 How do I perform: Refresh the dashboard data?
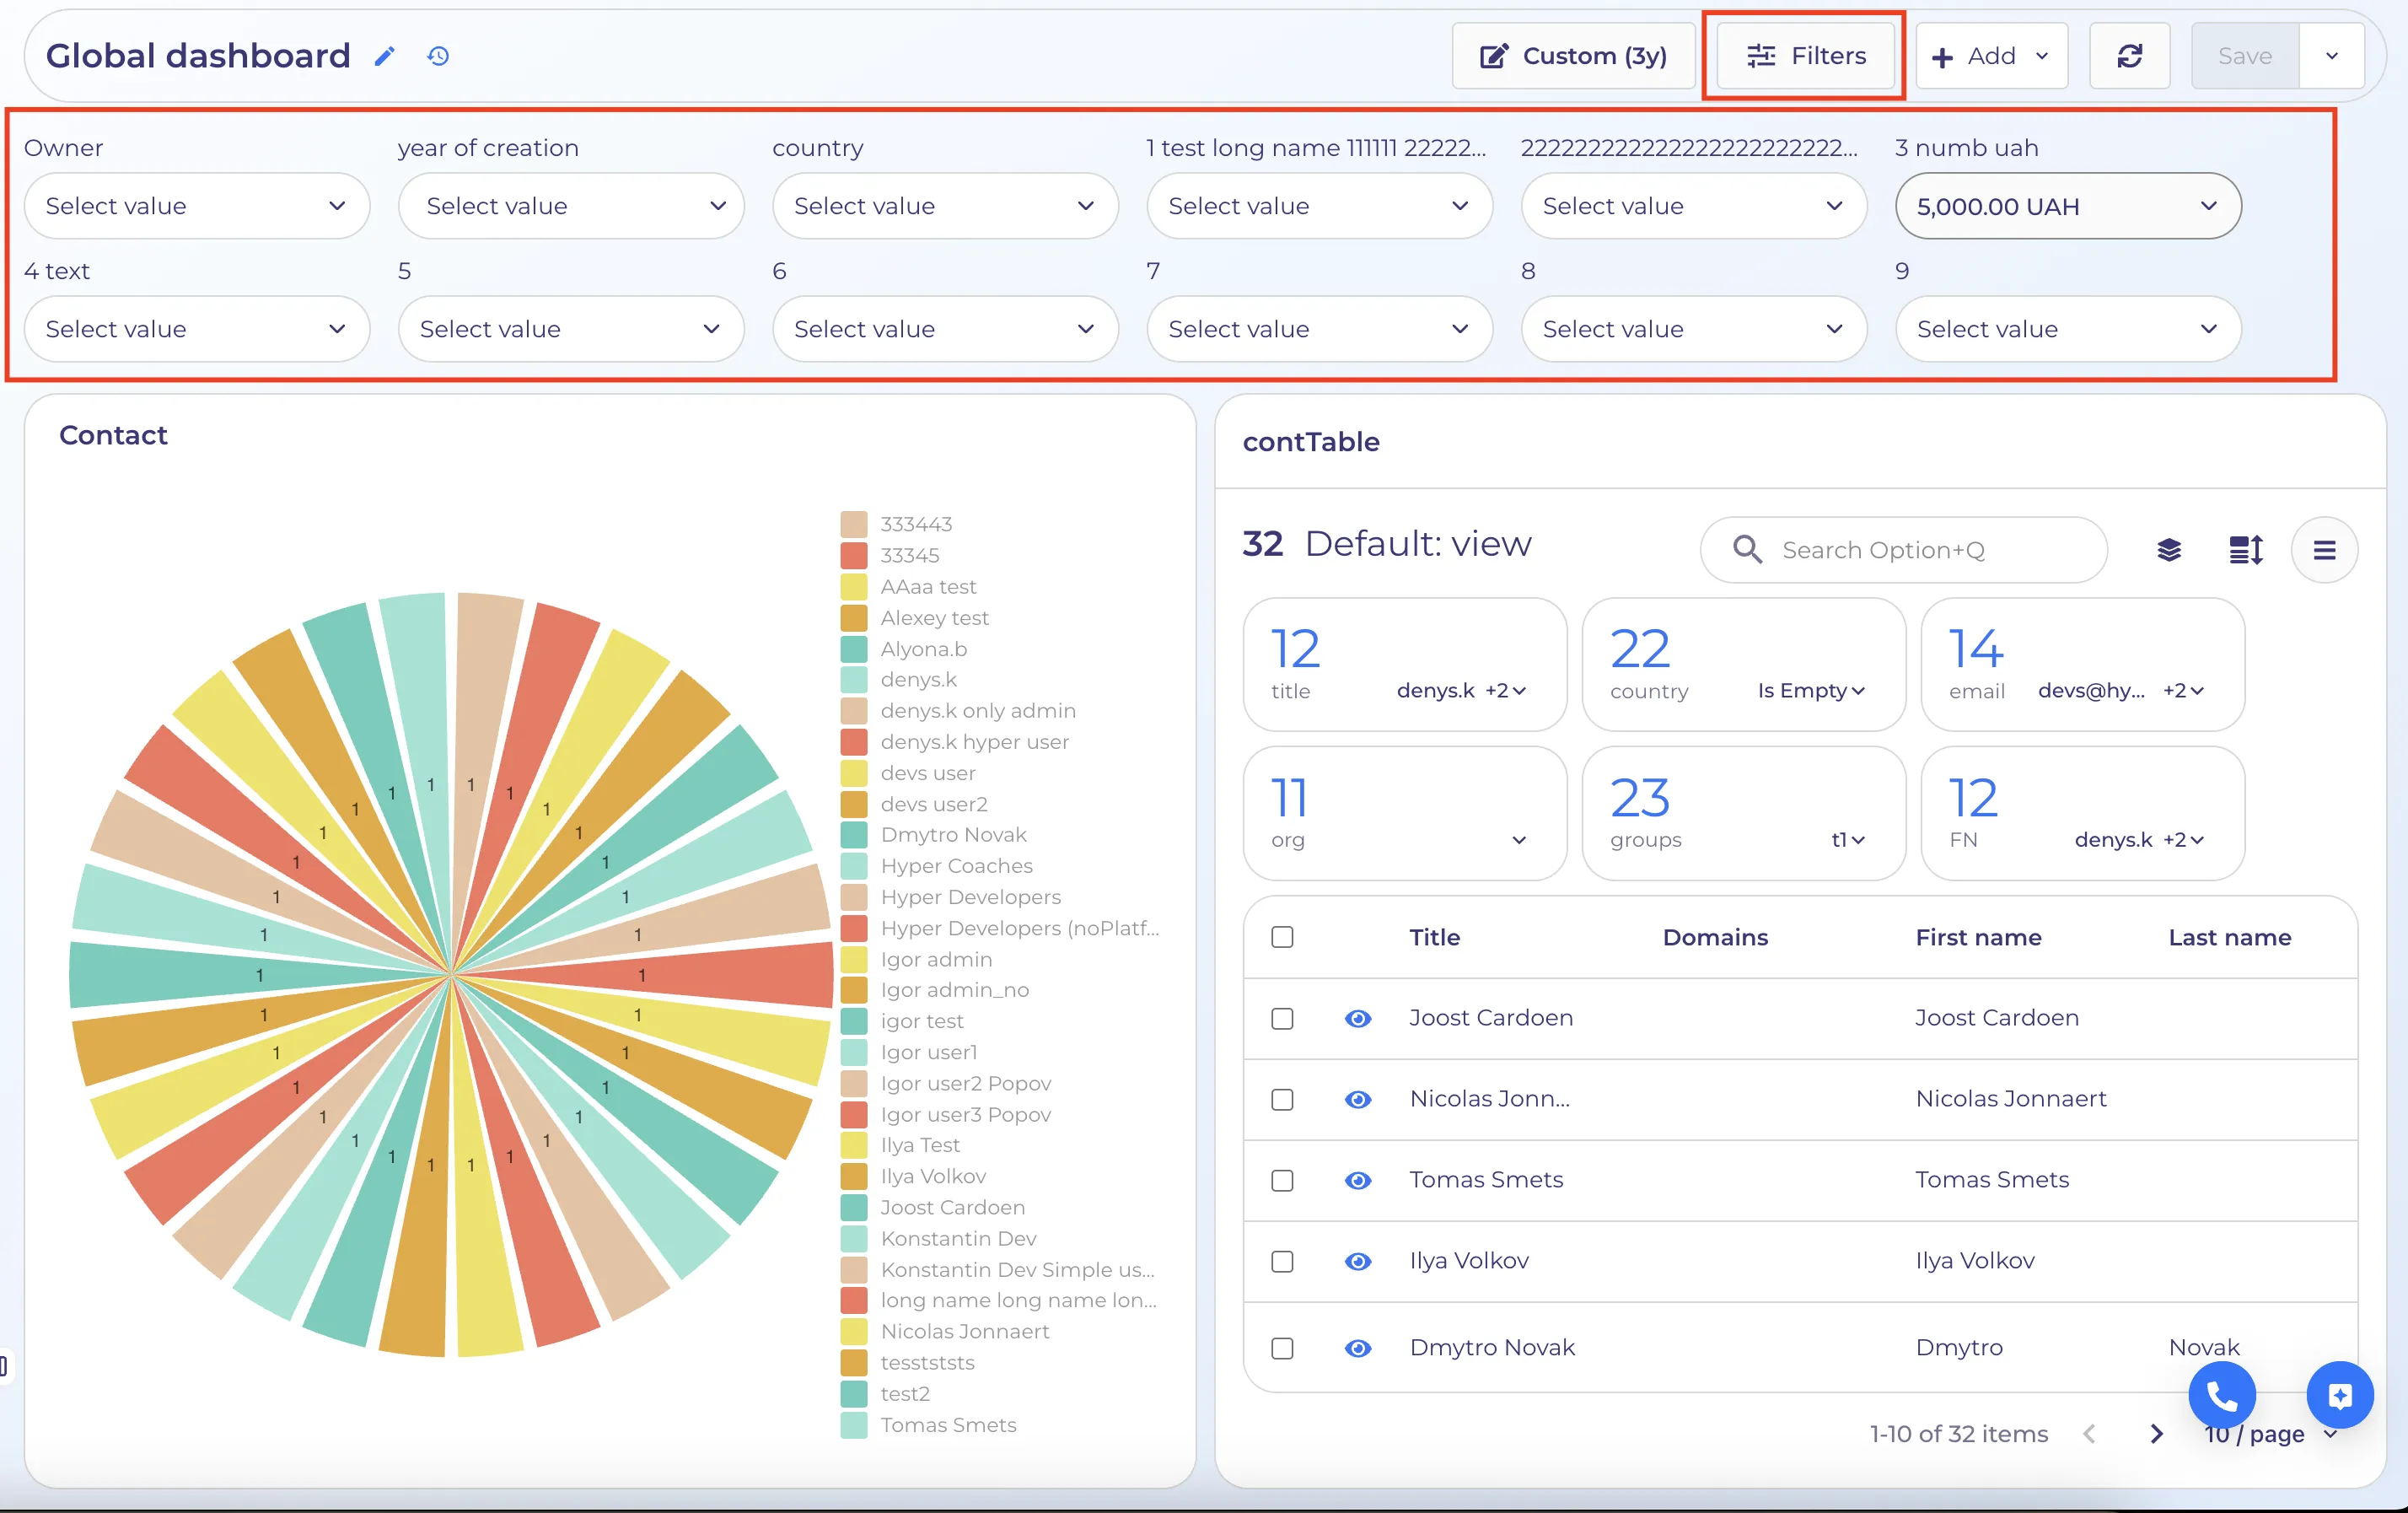click(x=2129, y=56)
